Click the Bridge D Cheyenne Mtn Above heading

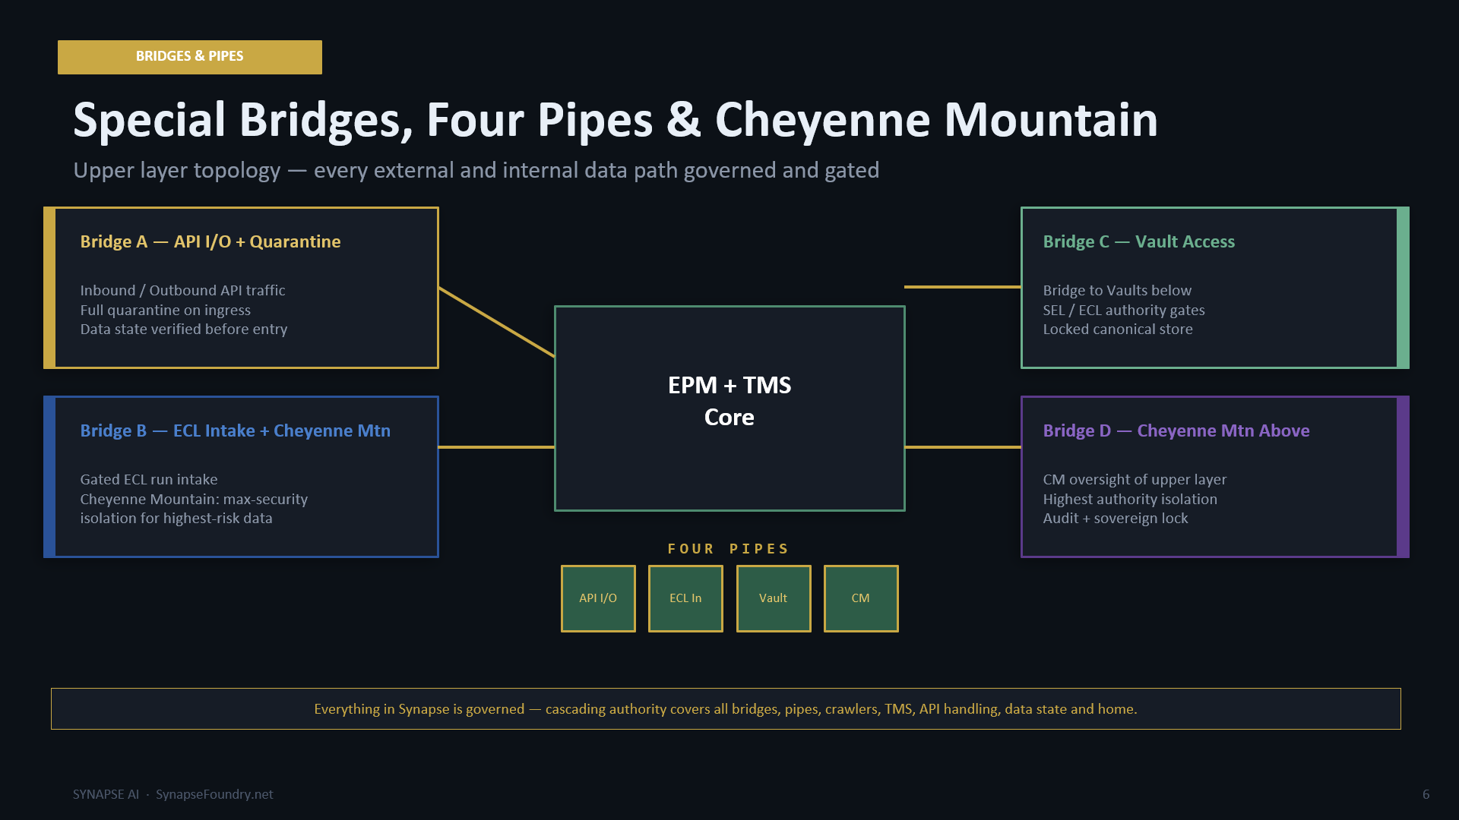[1176, 430]
